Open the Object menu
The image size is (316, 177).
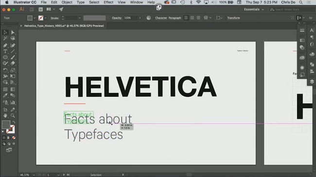click(x=67, y=2)
